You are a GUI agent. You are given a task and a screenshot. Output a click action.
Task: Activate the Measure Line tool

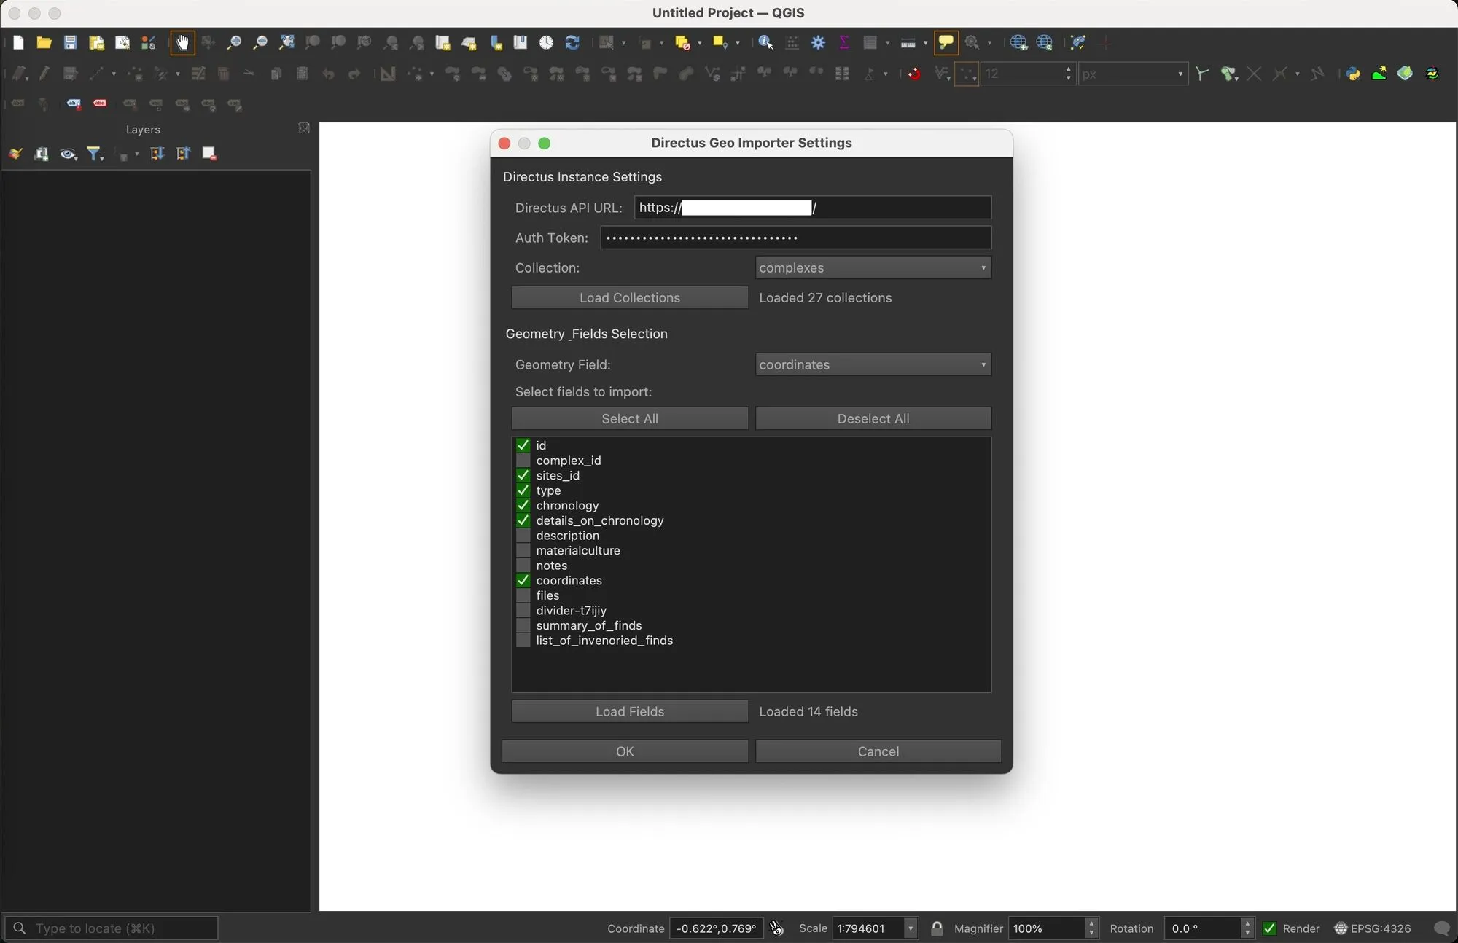click(907, 42)
